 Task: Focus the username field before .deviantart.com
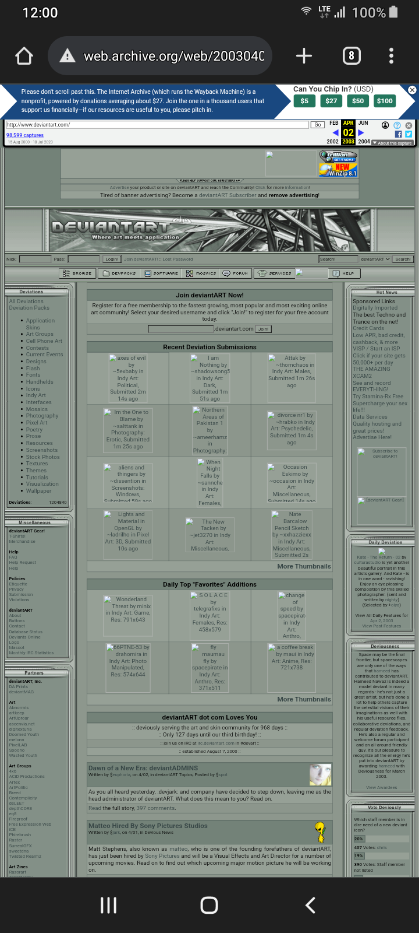pyautogui.click(x=181, y=329)
